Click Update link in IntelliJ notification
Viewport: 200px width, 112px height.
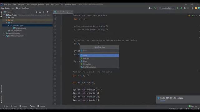pos(163,101)
